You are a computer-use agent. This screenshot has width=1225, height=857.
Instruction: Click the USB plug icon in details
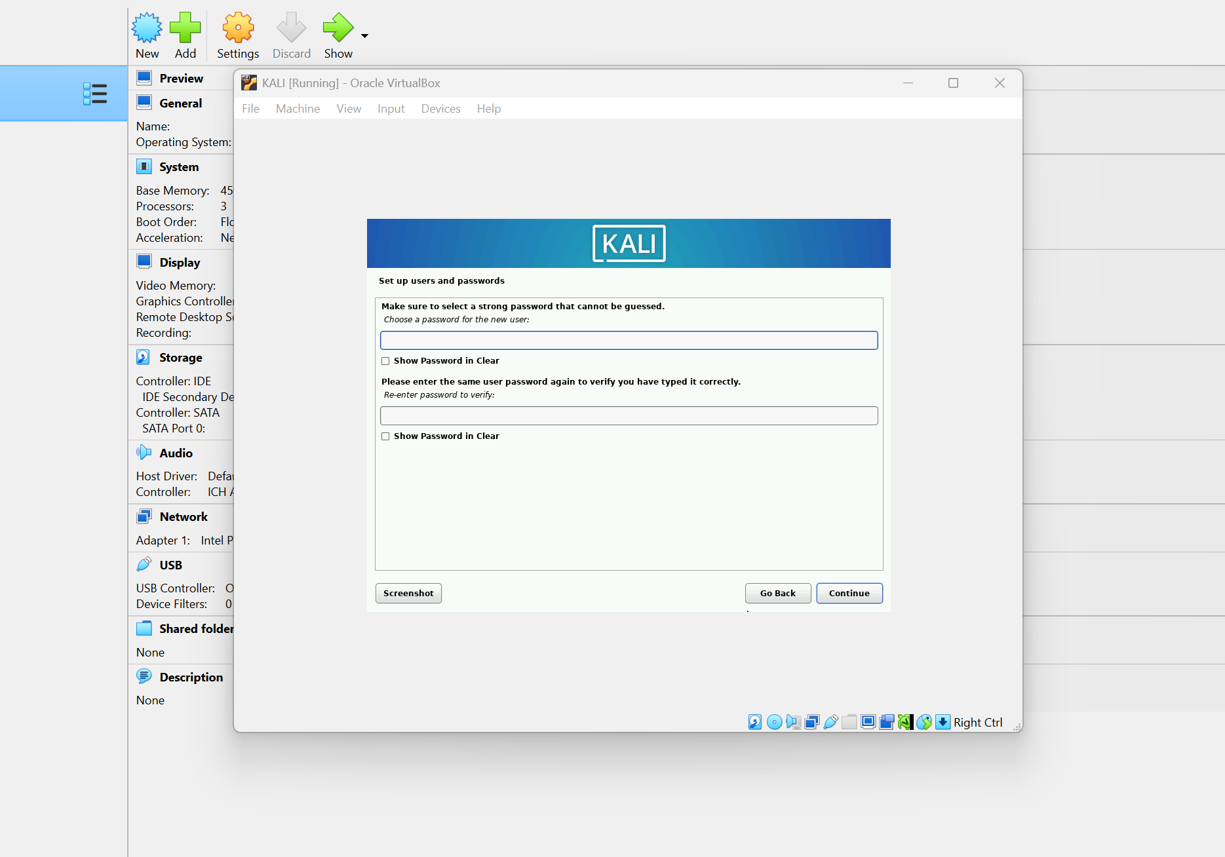coord(144,564)
